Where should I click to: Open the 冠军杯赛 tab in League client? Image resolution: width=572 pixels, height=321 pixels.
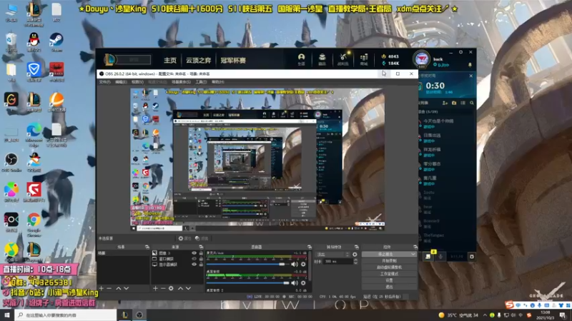pos(233,61)
